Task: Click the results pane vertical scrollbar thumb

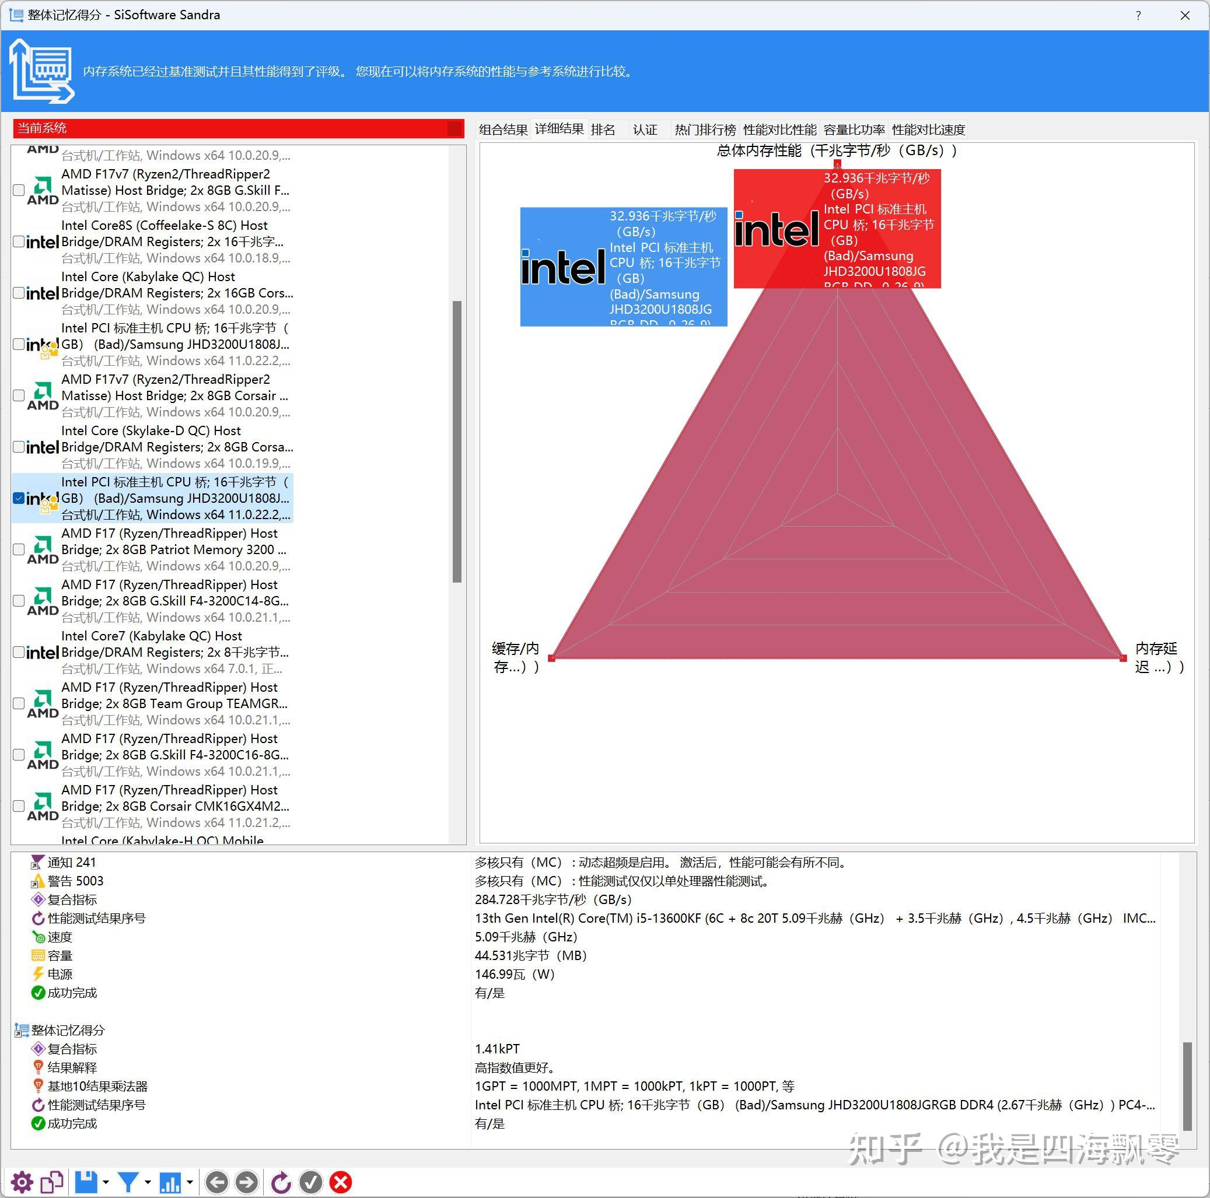Action: [x=1187, y=1087]
